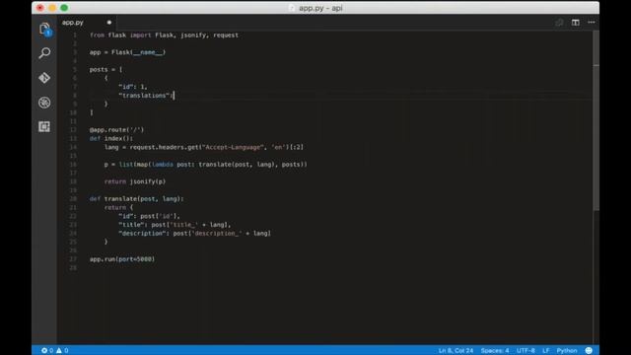
Task: Click the '"id": 1,' line
Action: 133,87
